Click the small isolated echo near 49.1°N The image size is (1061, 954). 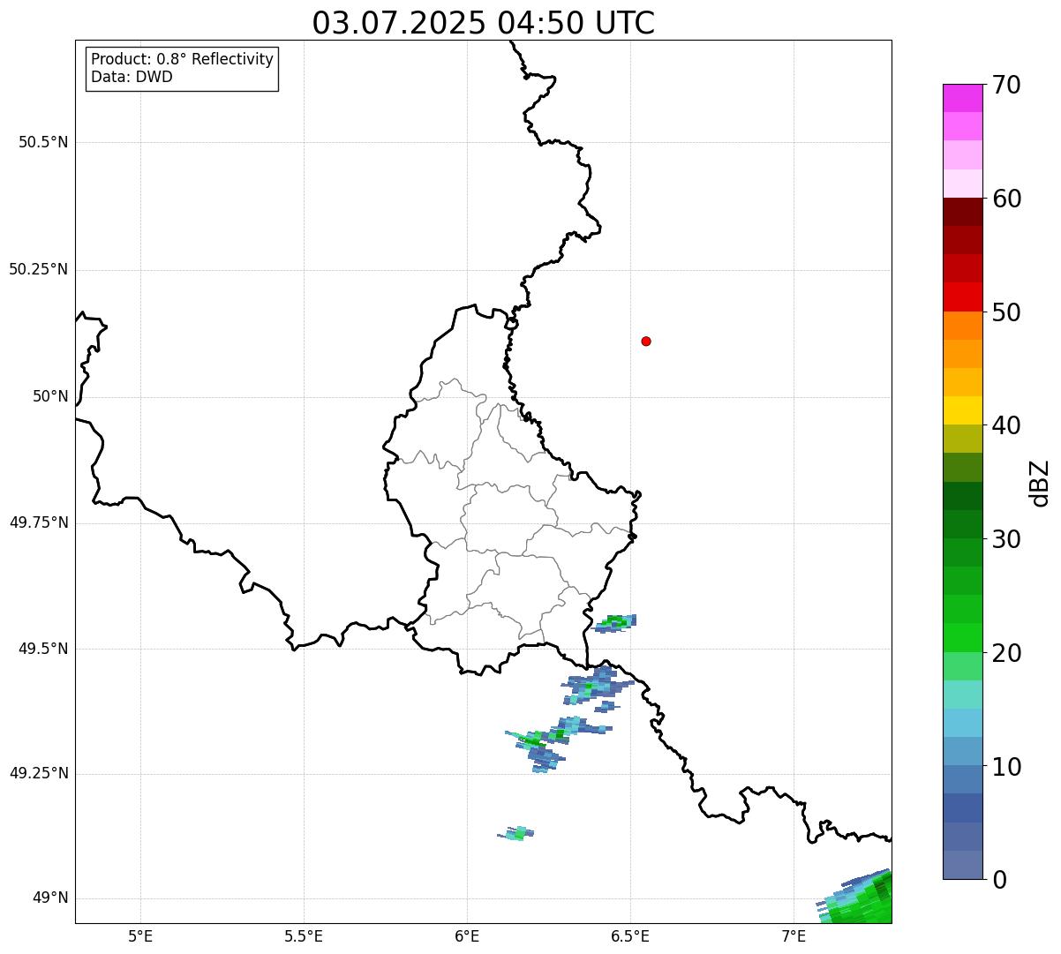click(516, 833)
